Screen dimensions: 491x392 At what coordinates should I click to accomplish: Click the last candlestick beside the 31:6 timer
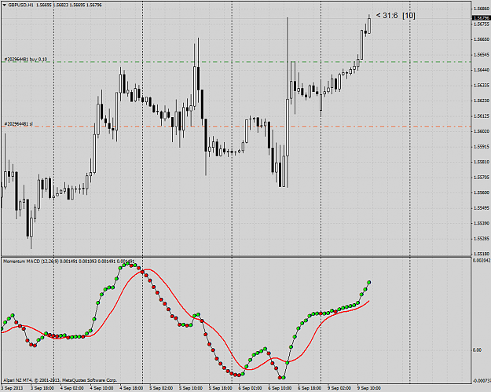(369, 25)
